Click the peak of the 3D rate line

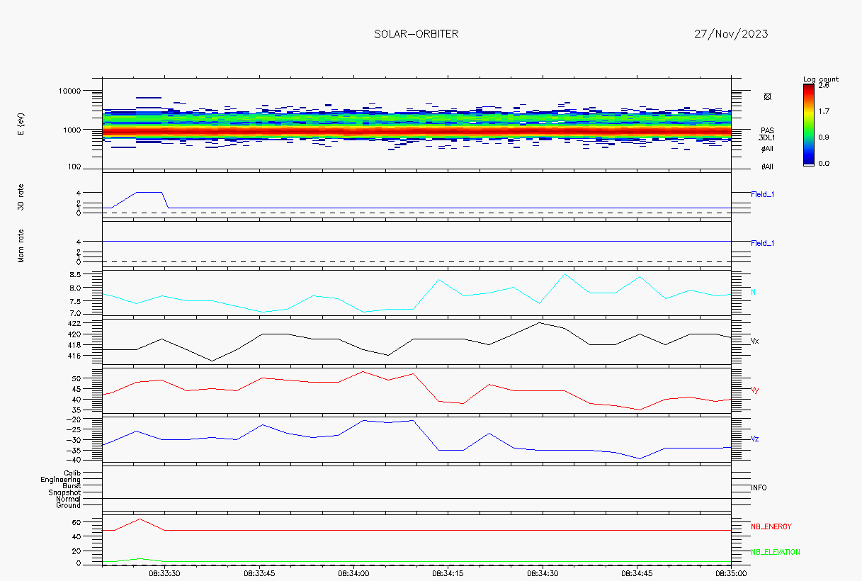[149, 192]
